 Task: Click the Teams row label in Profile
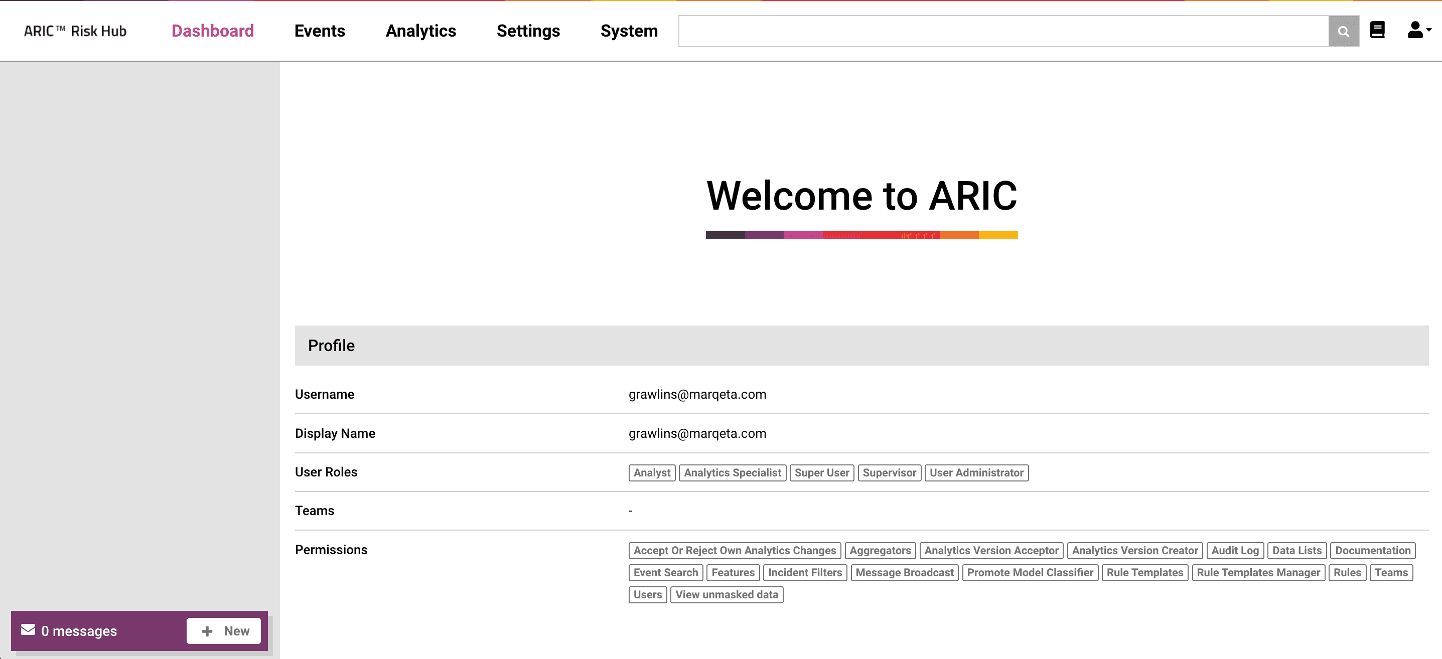315,511
